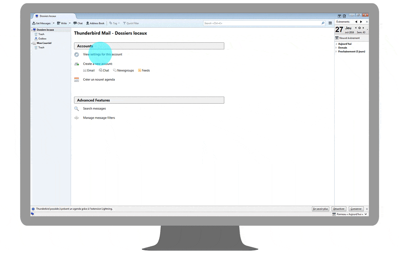Open the Calendar tab icon in tab bar
This screenshot has height=254, width=399.
coord(339,16)
